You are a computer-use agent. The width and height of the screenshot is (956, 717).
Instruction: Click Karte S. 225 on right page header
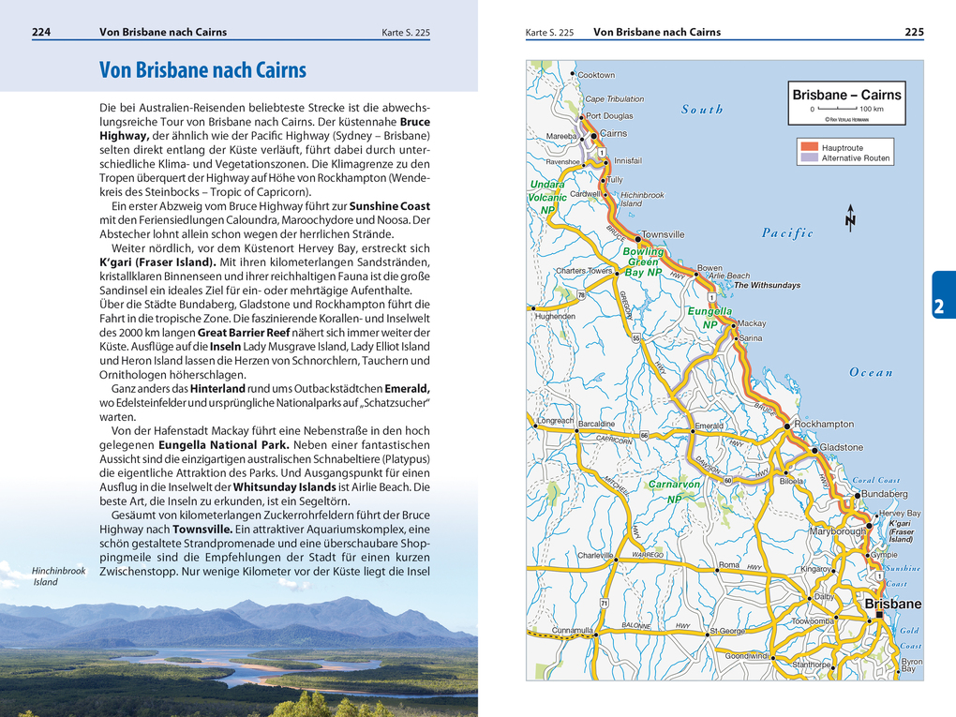(549, 33)
